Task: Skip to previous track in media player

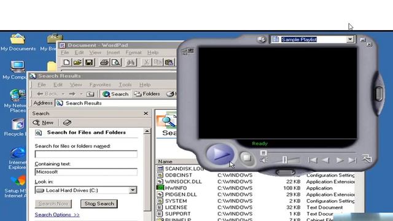Action: point(313,160)
